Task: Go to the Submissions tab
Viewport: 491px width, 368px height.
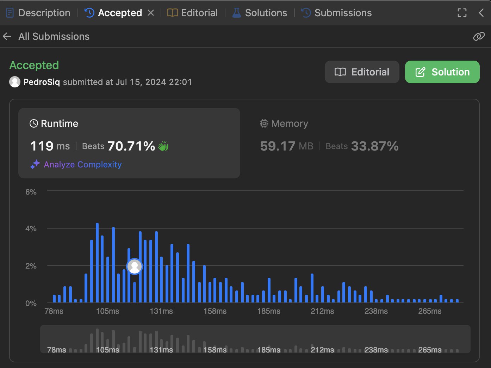Action: [x=336, y=13]
